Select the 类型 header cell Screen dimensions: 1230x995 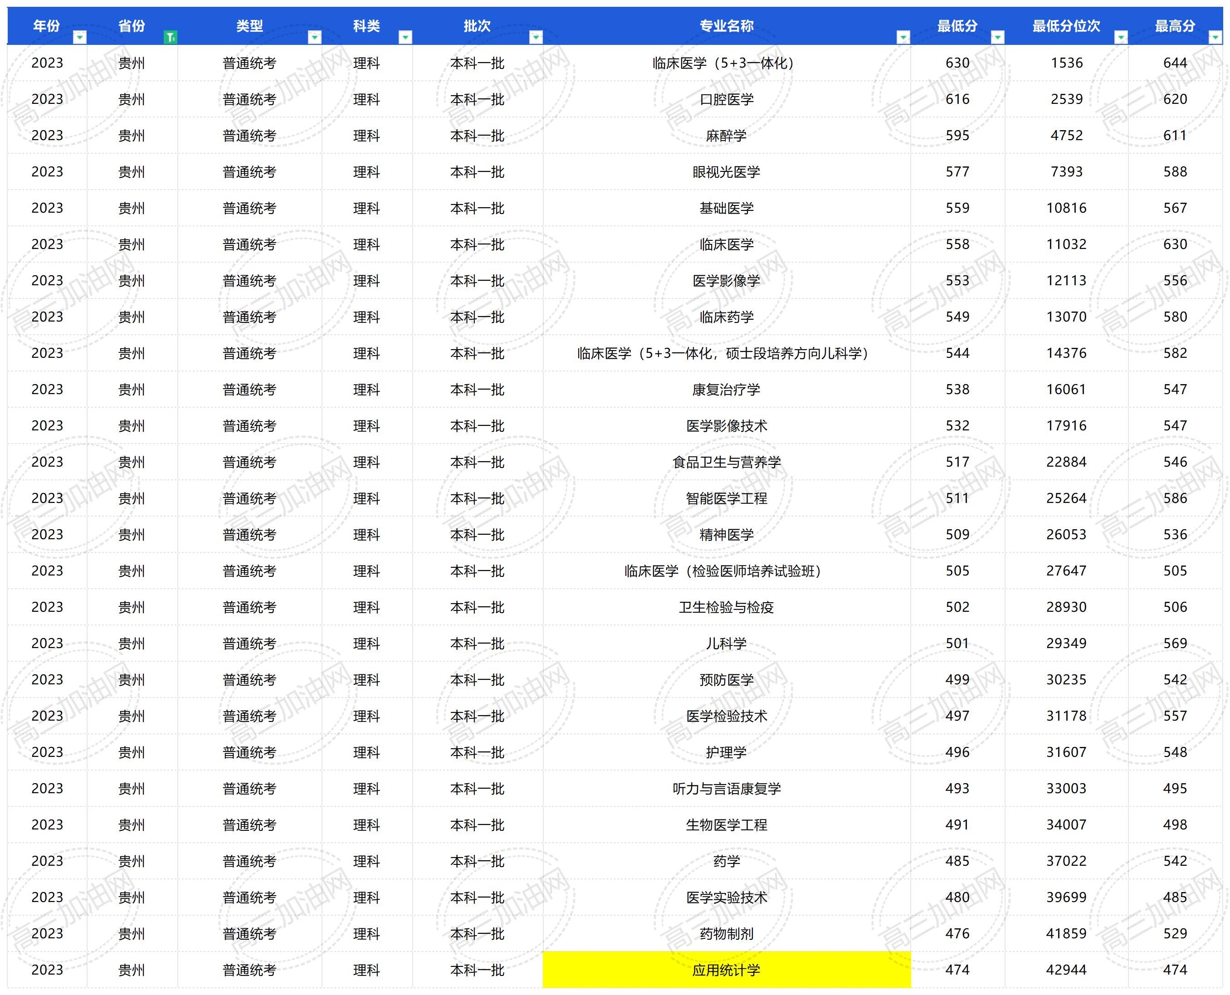coord(249,26)
